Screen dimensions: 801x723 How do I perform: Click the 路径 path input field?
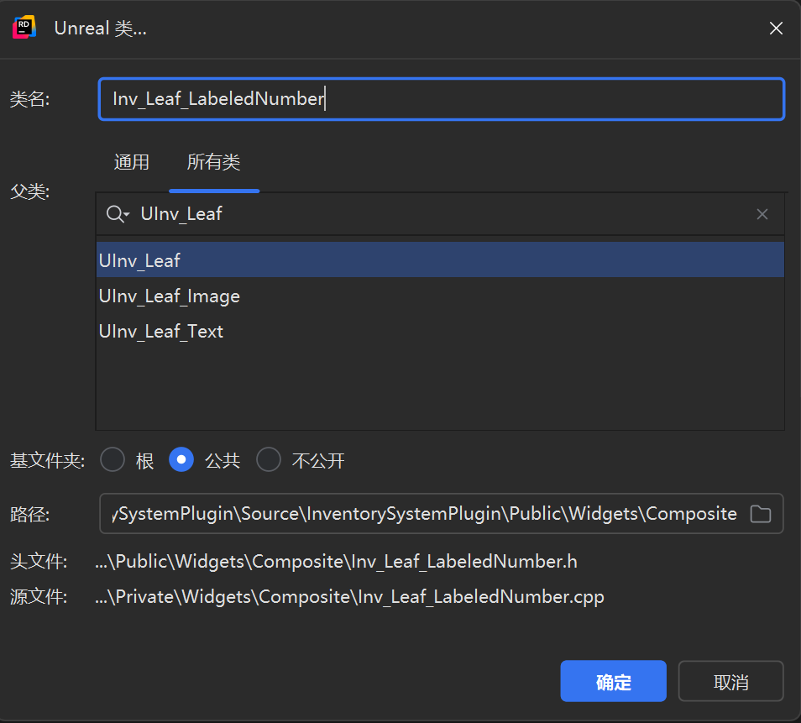pos(442,514)
